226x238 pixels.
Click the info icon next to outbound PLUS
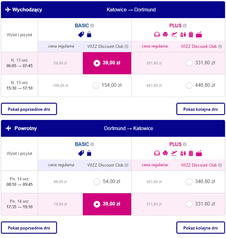(x=185, y=25)
